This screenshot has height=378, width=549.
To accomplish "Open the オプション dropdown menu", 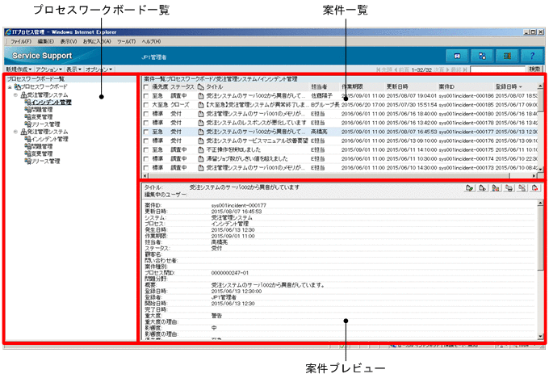I will 99,69.
